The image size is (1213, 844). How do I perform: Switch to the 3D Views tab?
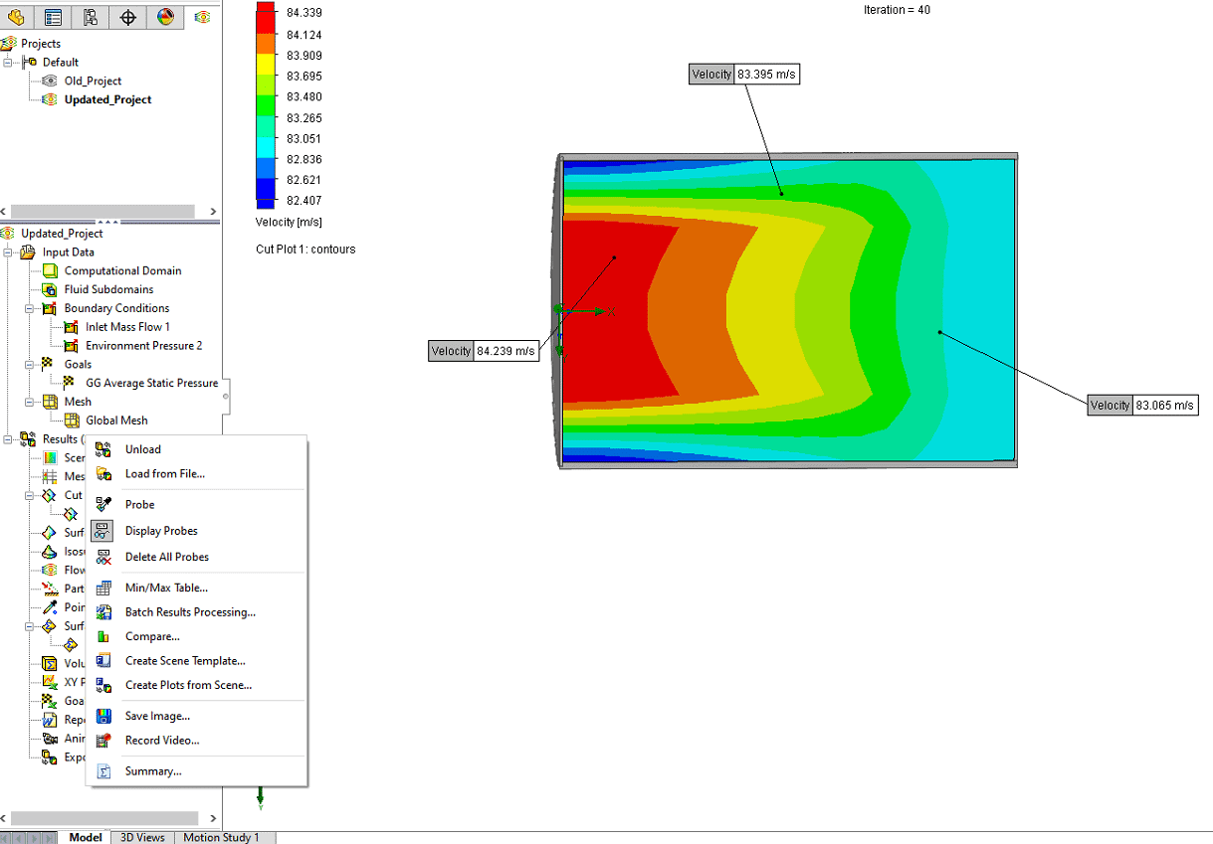coord(142,837)
